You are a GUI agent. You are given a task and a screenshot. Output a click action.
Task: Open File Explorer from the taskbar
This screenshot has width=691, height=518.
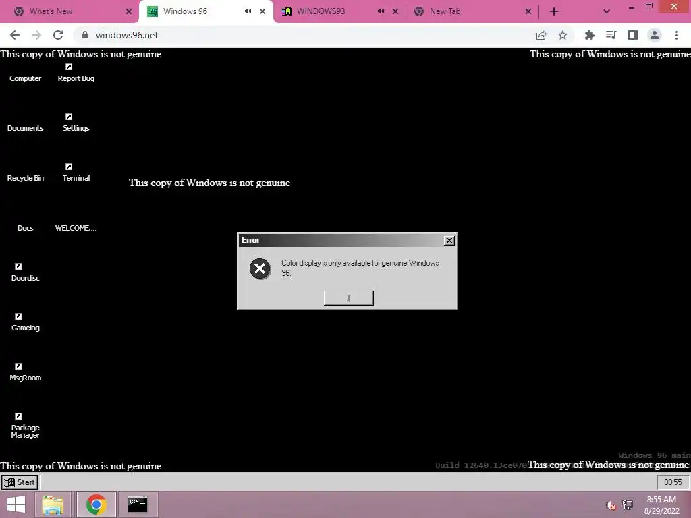coord(53,505)
